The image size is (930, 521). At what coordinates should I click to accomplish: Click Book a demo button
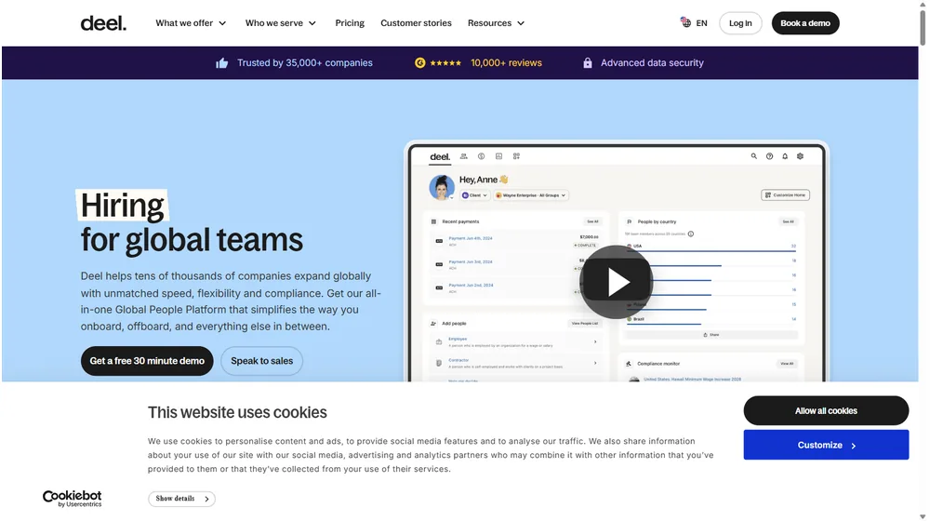click(804, 23)
